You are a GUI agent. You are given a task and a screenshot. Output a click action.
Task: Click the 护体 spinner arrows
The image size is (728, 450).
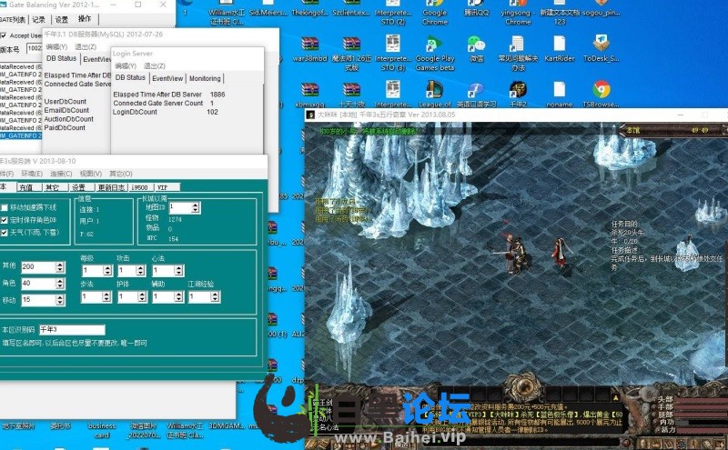coord(143,296)
